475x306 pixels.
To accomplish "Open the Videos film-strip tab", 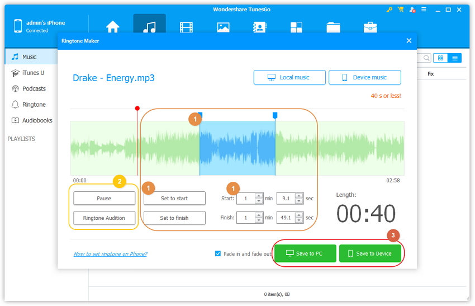I will [x=186, y=27].
